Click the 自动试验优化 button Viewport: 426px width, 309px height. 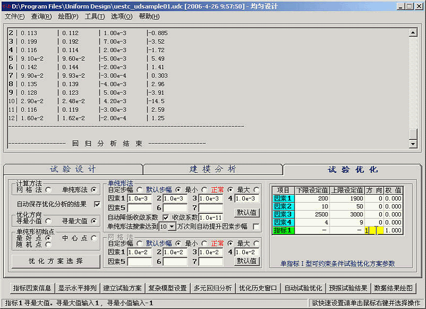tap(303, 288)
